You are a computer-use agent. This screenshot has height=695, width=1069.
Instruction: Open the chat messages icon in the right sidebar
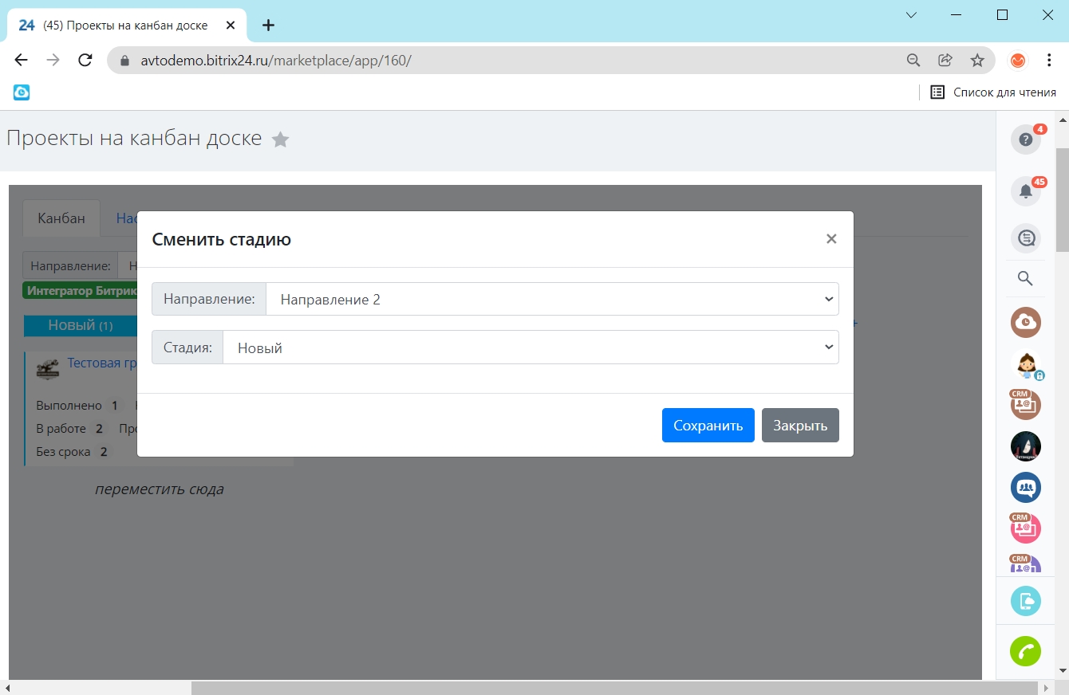[x=1026, y=238]
